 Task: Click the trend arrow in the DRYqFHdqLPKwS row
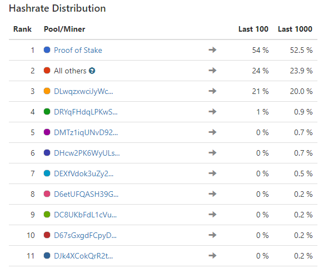(x=212, y=112)
